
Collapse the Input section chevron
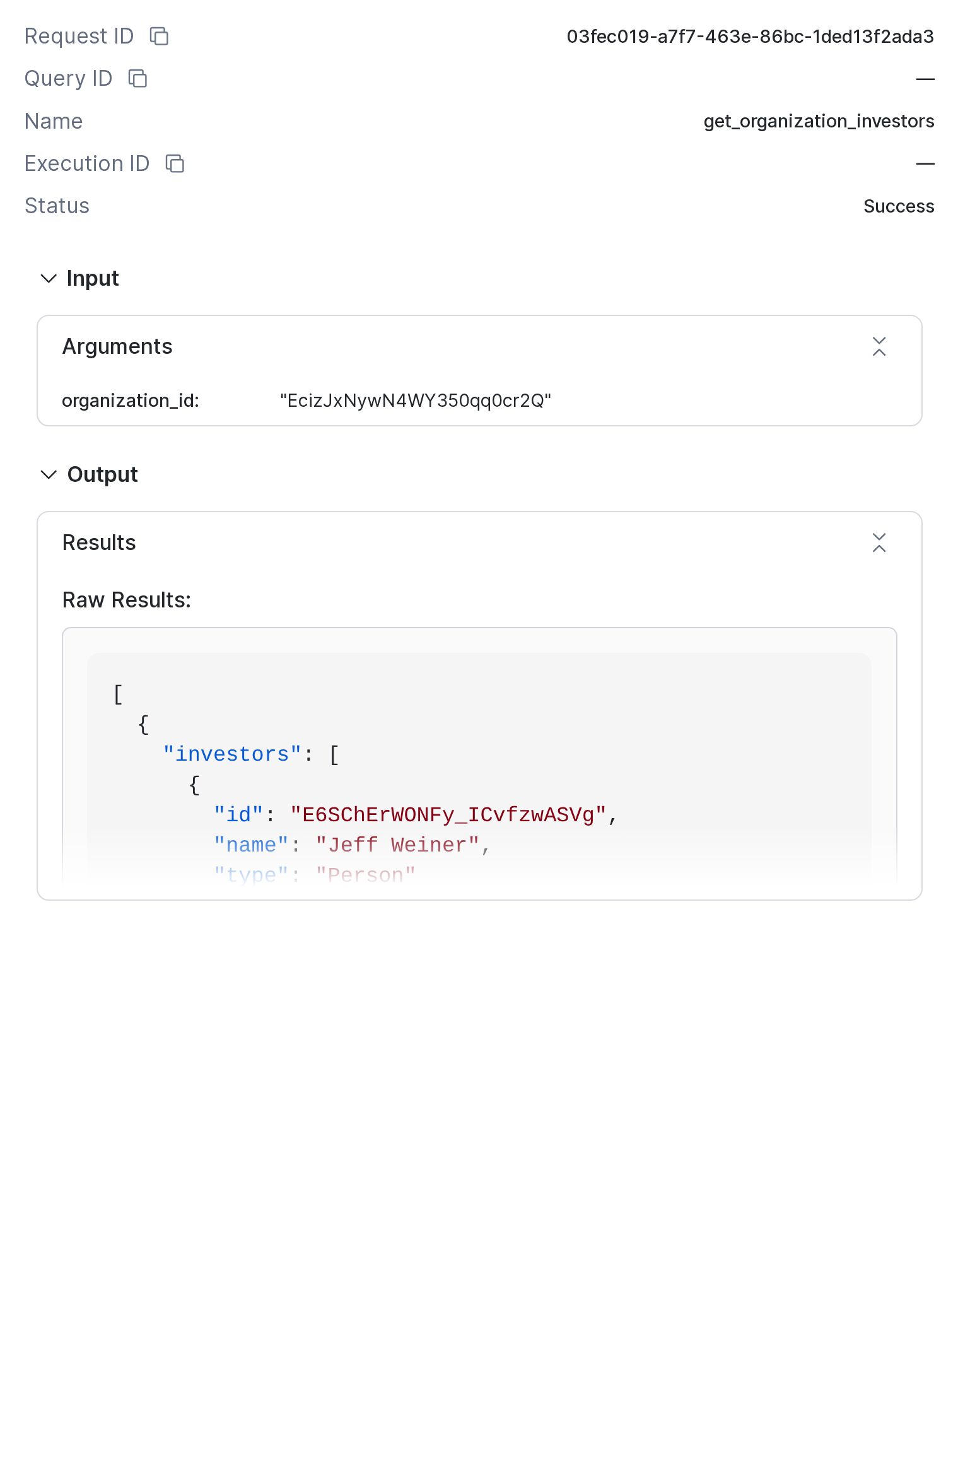[x=49, y=279]
